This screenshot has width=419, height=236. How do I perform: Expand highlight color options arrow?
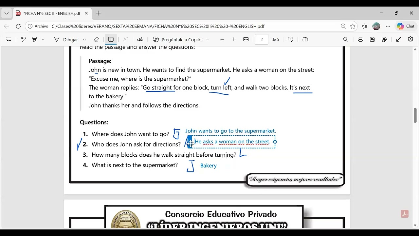pyautogui.click(x=43, y=40)
